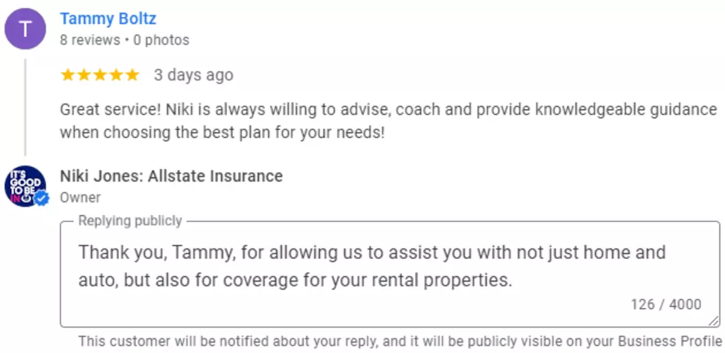This screenshot has width=725, height=353.
Task: Focus the reply text box starting 'Thank you, Tammy'
Action: (390, 274)
